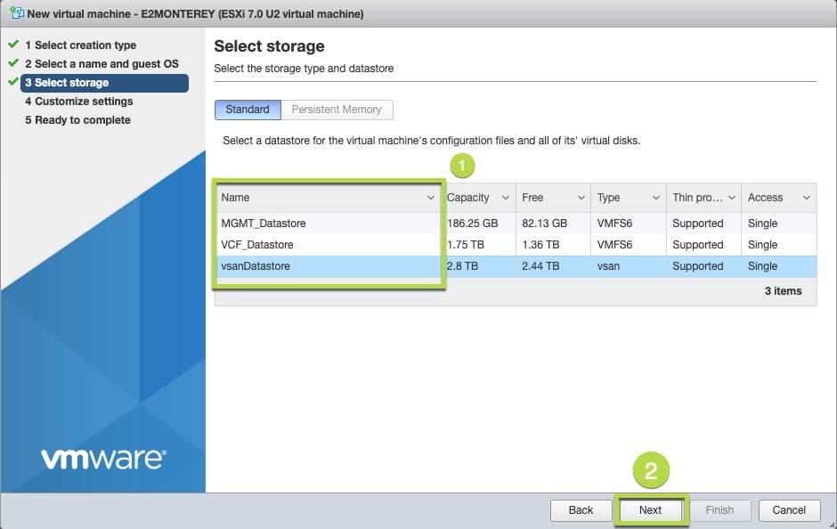Cancel the new virtual machine wizard
Image resolution: width=837 pixels, height=529 pixels.
(x=789, y=510)
